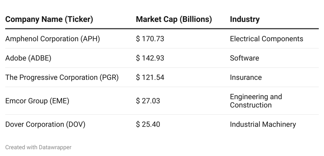Click the Adobe (ADBE) table cell

(x=28, y=58)
